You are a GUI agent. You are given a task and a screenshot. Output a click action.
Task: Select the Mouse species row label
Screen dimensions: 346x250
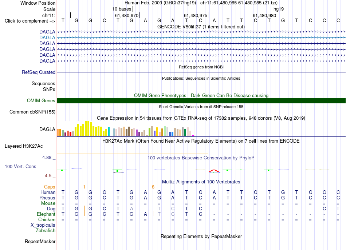(x=48, y=203)
